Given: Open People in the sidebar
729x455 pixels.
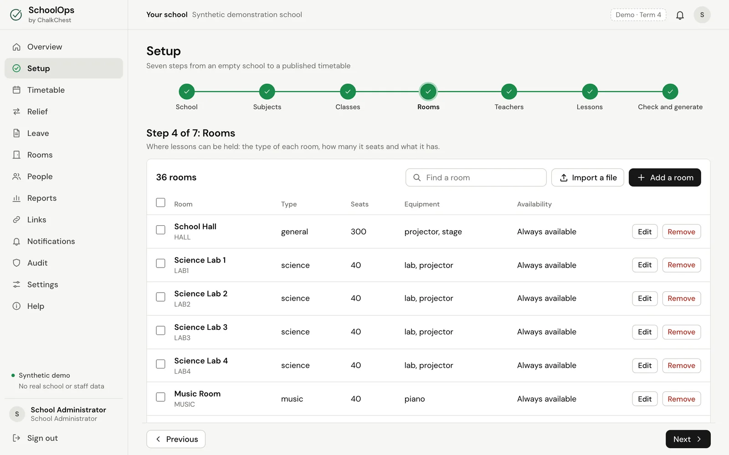Looking at the screenshot, I should [64, 177].
